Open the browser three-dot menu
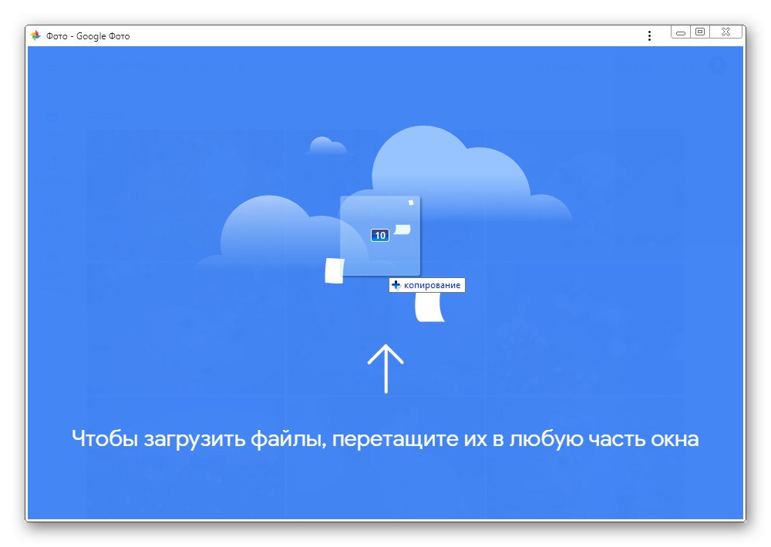This screenshot has width=771, height=547. (649, 35)
